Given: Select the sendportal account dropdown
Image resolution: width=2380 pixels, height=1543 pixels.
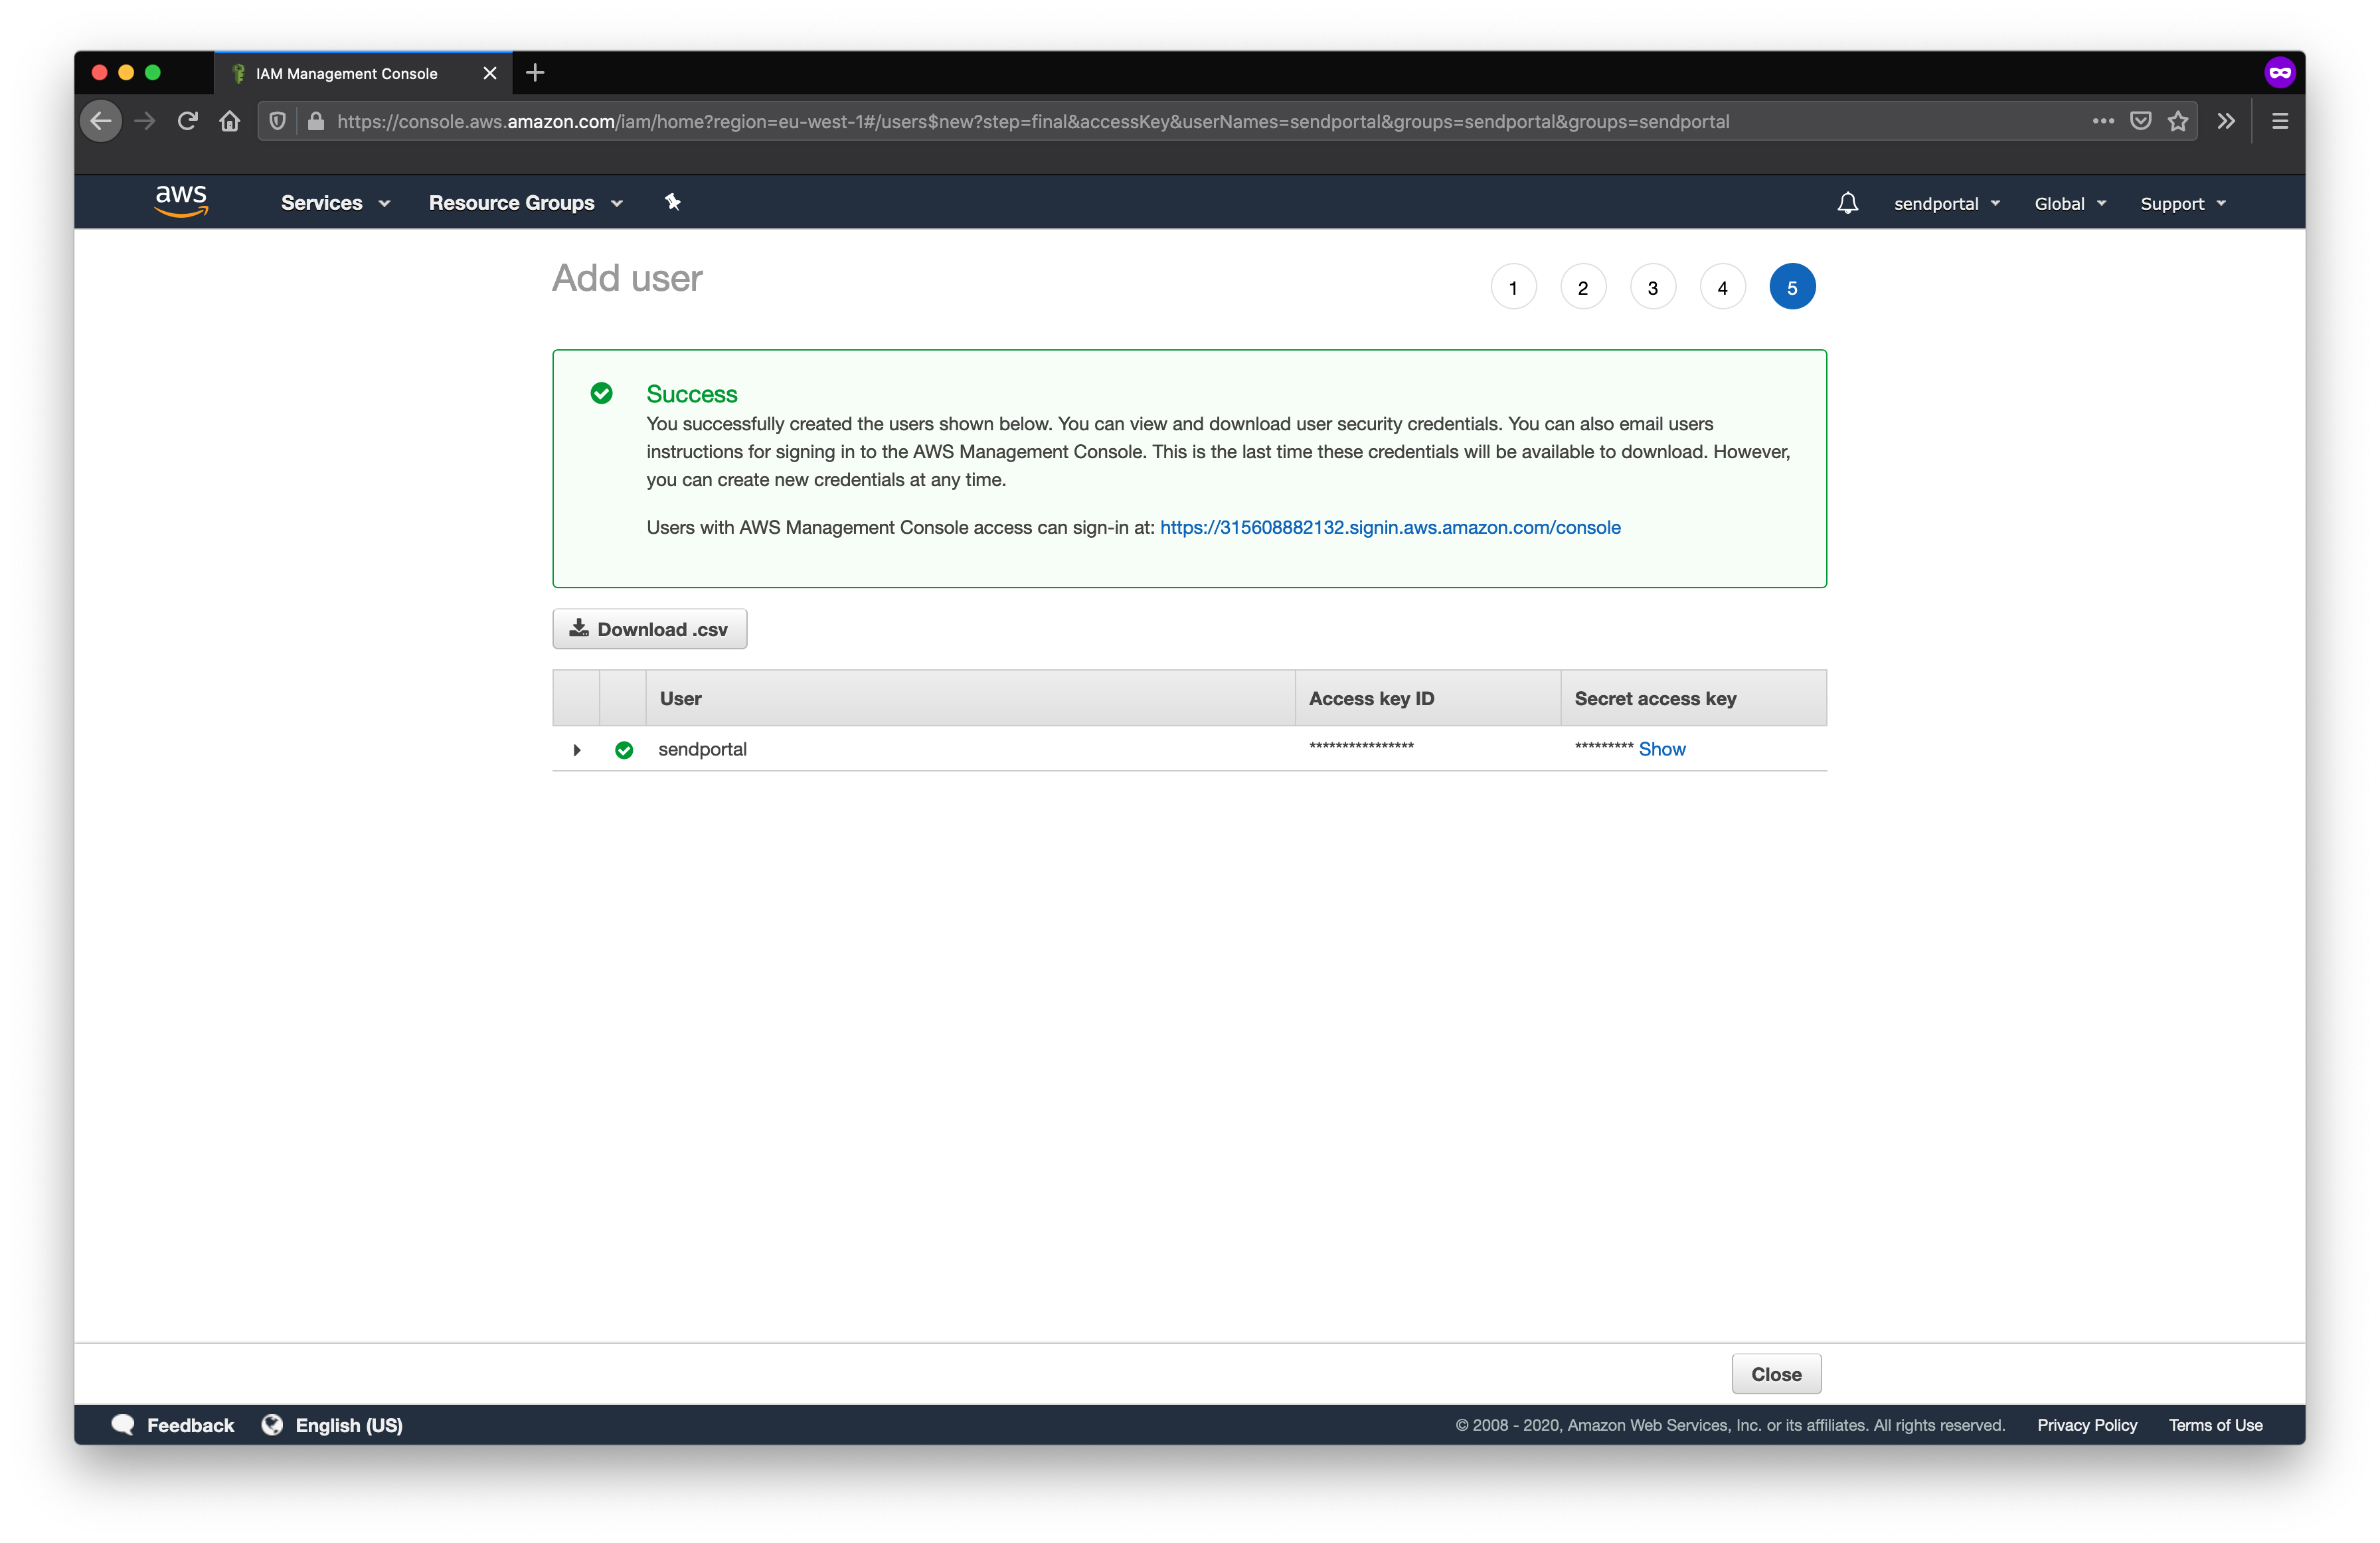Looking at the screenshot, I should click(1943, 203).
